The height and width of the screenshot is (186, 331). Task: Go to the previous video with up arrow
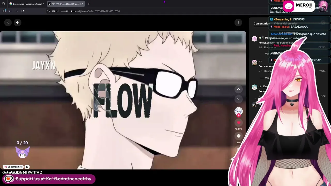point(238,89)
